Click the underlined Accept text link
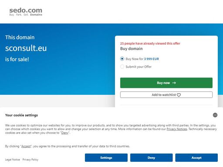 (x=26, y=146)
